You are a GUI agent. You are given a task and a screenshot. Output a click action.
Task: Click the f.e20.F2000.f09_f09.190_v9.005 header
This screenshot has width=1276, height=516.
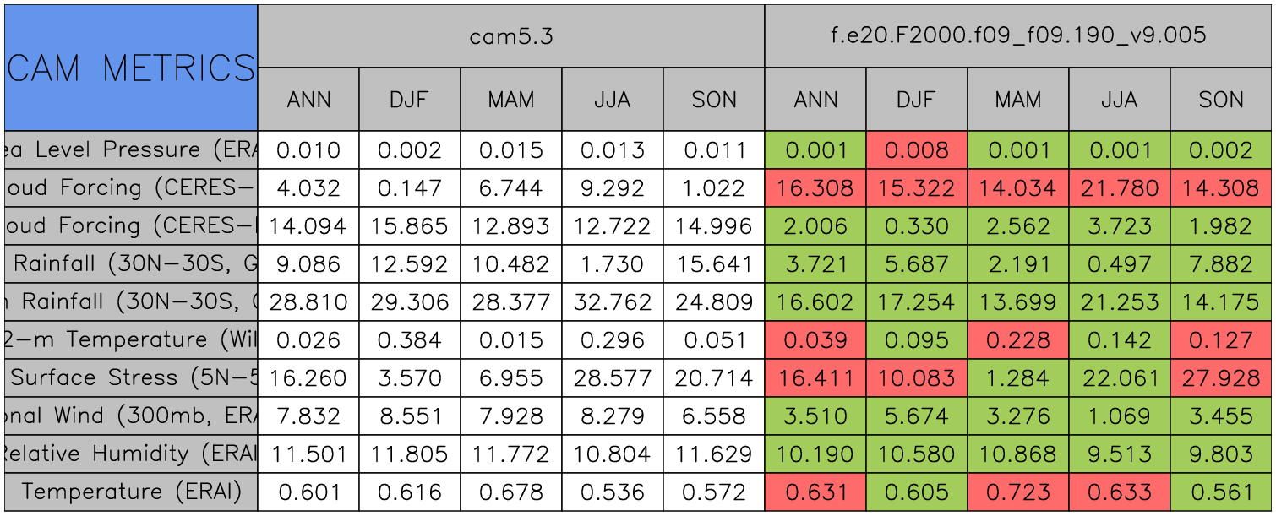(x=1018, y=36)
